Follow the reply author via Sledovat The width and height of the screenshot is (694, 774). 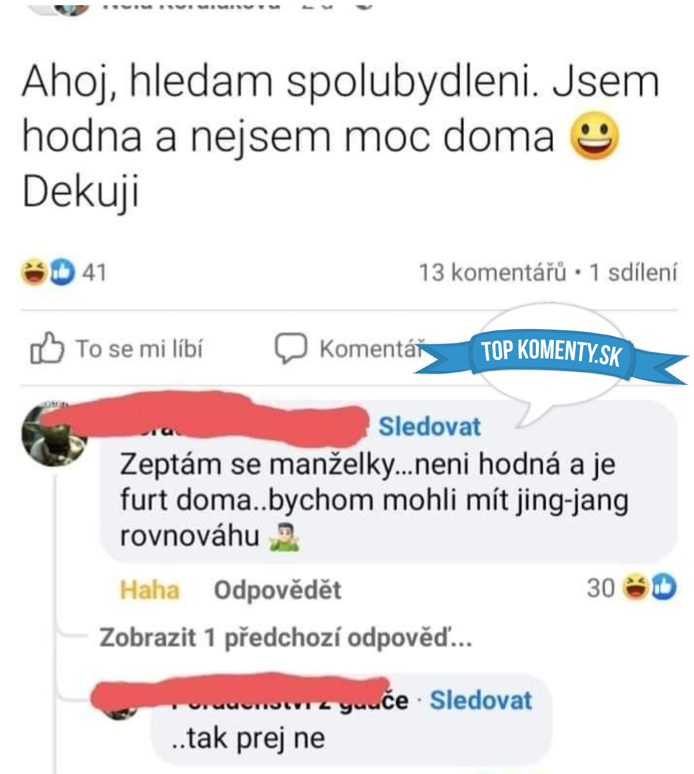click(480, 700)
